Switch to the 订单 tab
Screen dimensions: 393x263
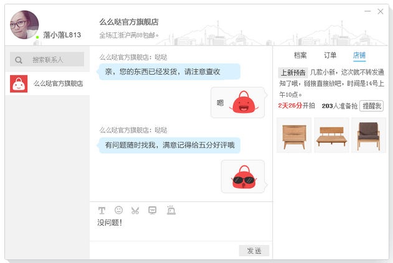click(330, 55)
